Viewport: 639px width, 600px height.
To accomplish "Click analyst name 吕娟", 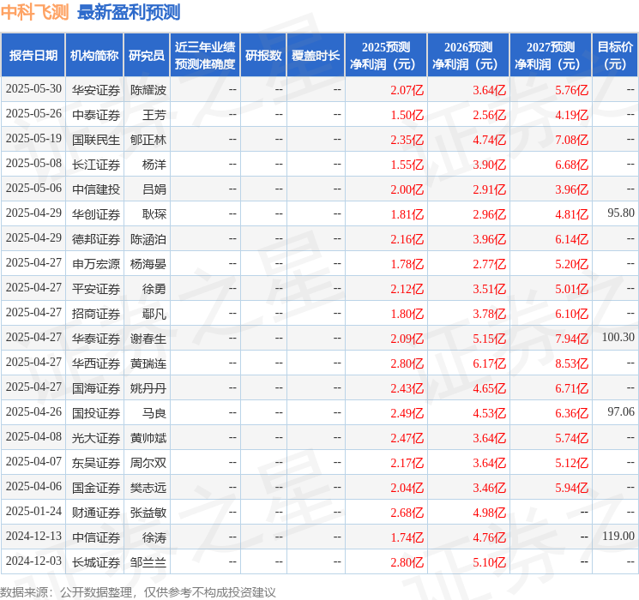I will (154, 189).
